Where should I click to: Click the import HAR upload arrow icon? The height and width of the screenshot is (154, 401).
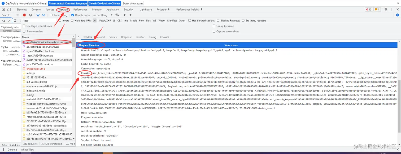[124, 15]
